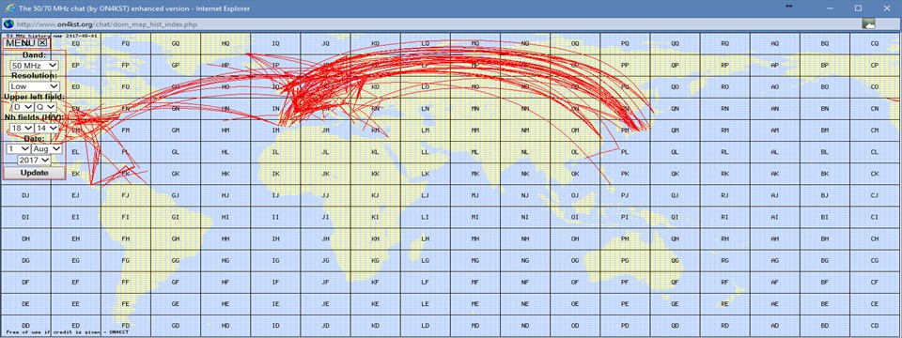Click the Update button
902x338 pixels.
coord(35,173)
